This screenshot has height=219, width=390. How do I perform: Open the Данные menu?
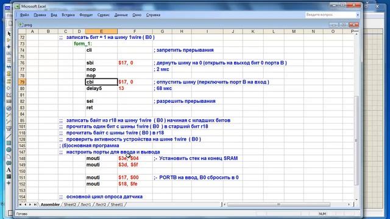pyautogui.click(x=121, y=15)
